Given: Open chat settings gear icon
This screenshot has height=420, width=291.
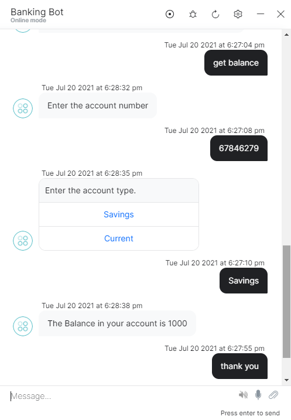Looking at the screenshot, I should [238, 14].
